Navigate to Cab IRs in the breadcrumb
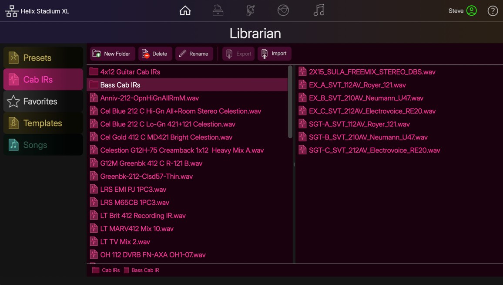 (x=109, y=270)
